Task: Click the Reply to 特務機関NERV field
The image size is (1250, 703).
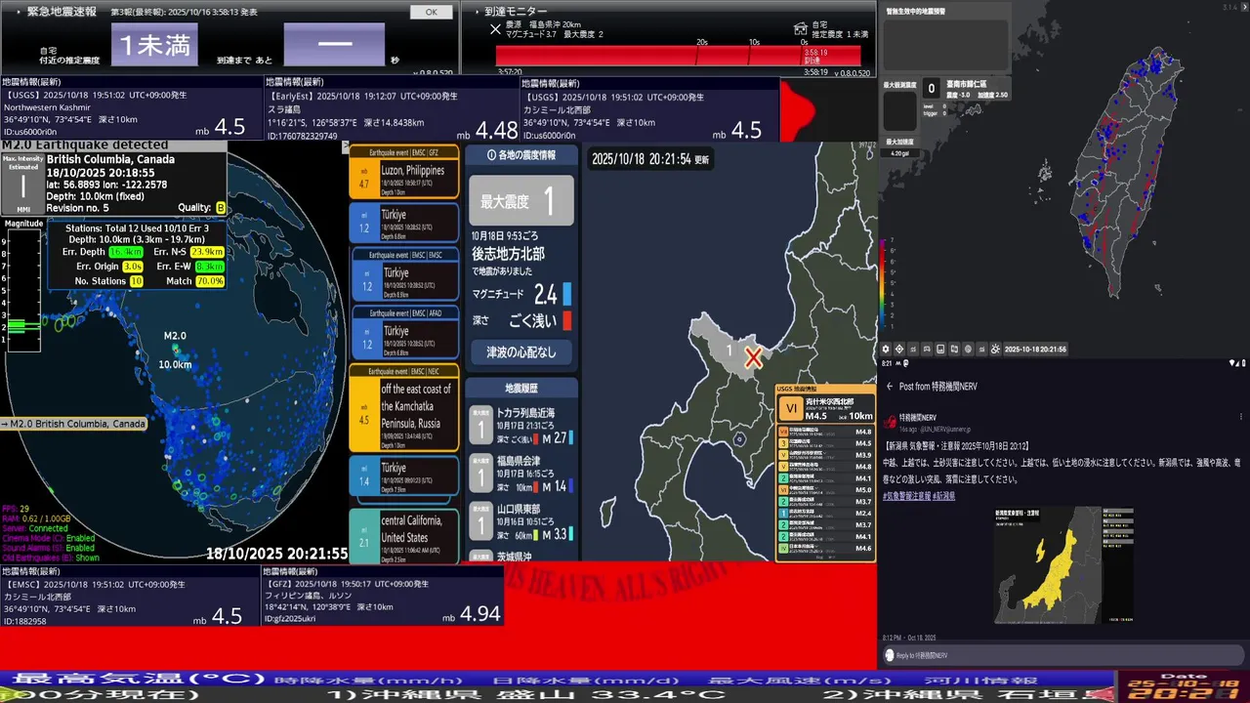Action: (1063, 655)
